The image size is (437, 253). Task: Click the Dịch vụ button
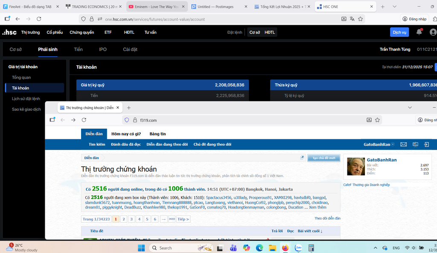pyautogui.click(x=399, y=32)
